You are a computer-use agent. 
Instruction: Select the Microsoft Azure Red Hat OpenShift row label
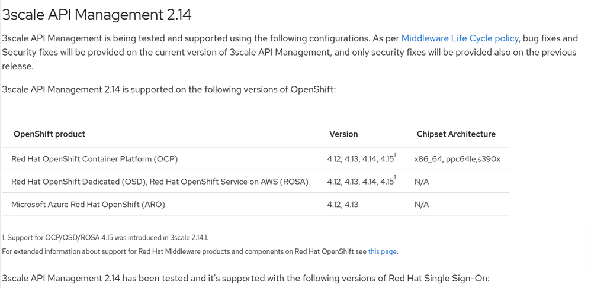click(88, 205)
